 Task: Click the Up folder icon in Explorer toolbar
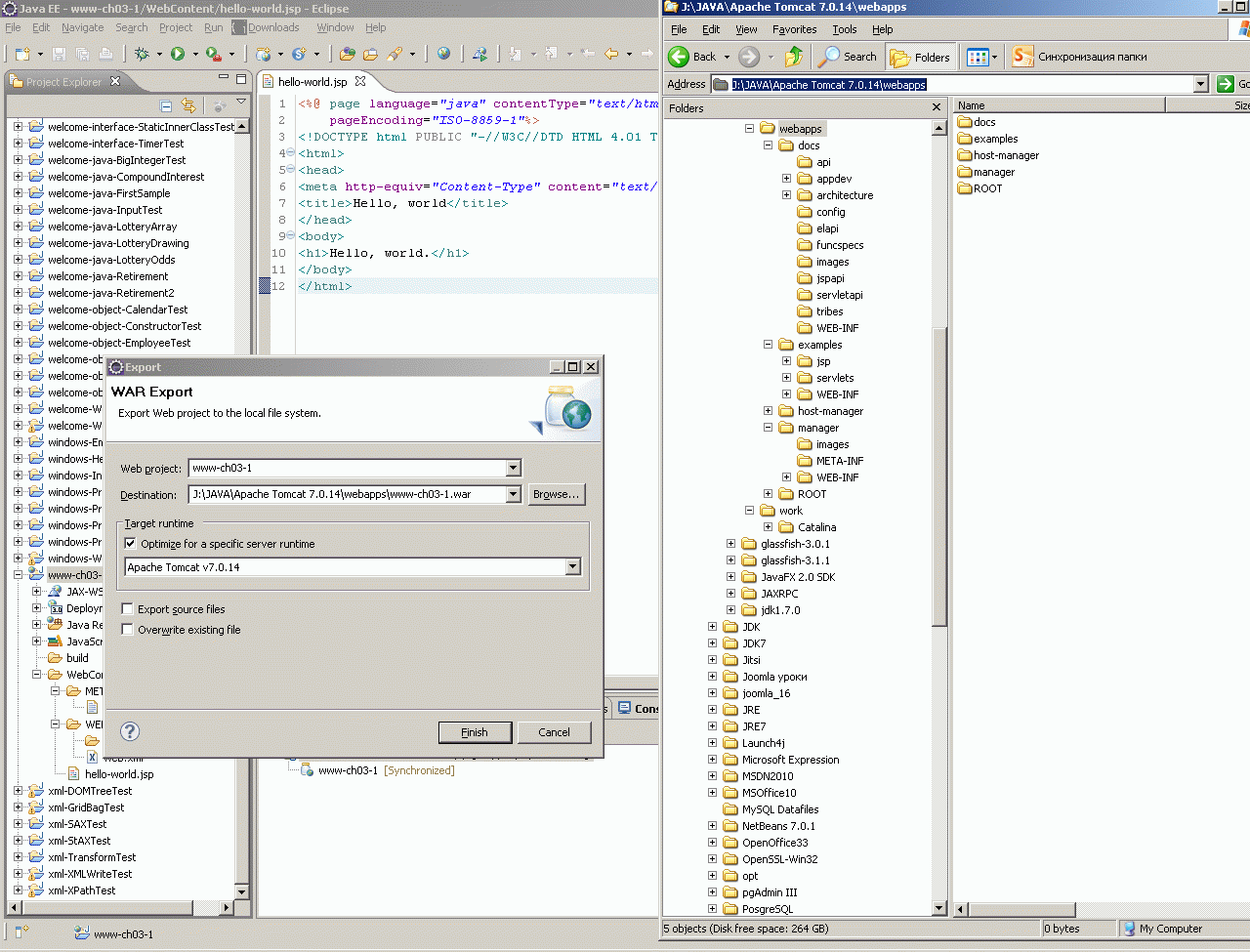pyautogui.click(x=794, y=57)
